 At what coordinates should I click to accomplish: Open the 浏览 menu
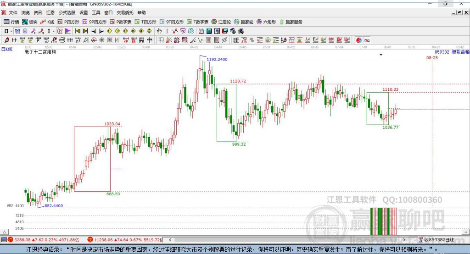[26, 12]
